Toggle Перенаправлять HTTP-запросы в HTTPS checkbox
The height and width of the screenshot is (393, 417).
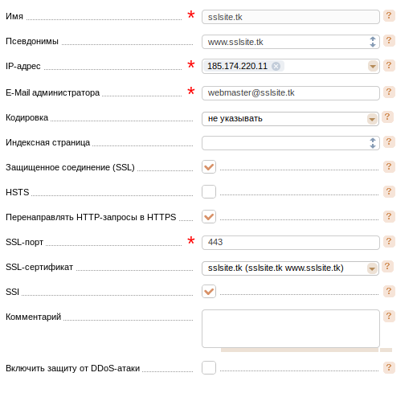pyautogui.click(x=209, y=217)
